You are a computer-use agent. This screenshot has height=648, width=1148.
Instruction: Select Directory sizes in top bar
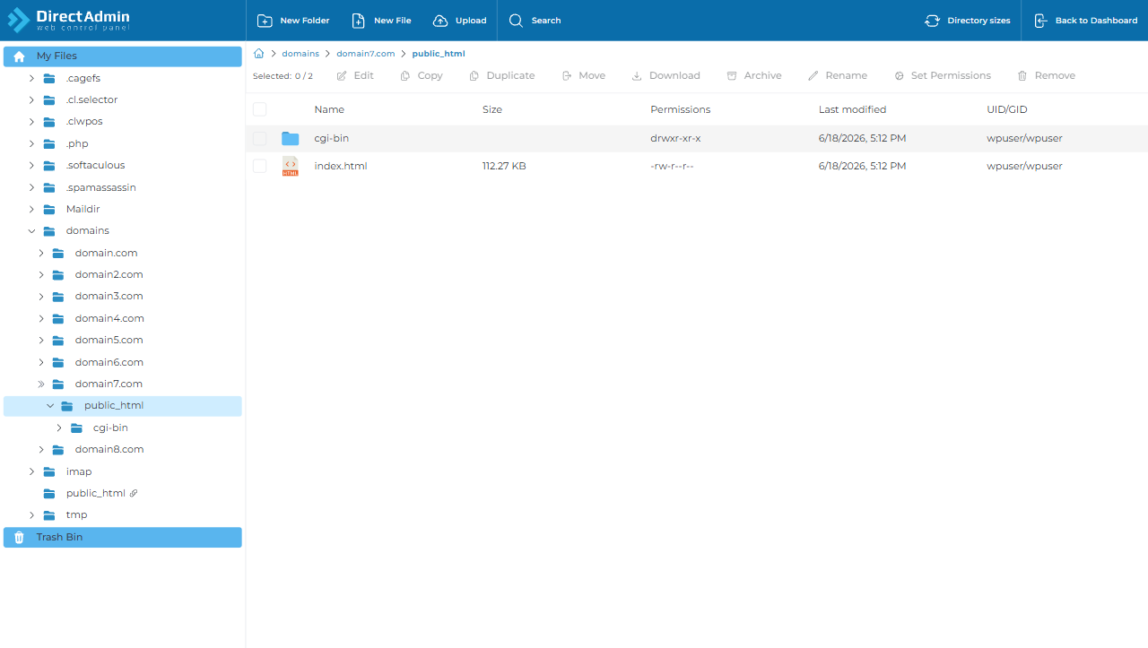click(x=968, y=21)
